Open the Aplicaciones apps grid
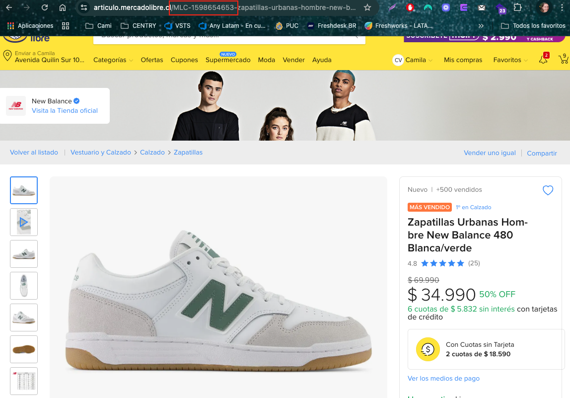570x398 pixels. [30, 25]
